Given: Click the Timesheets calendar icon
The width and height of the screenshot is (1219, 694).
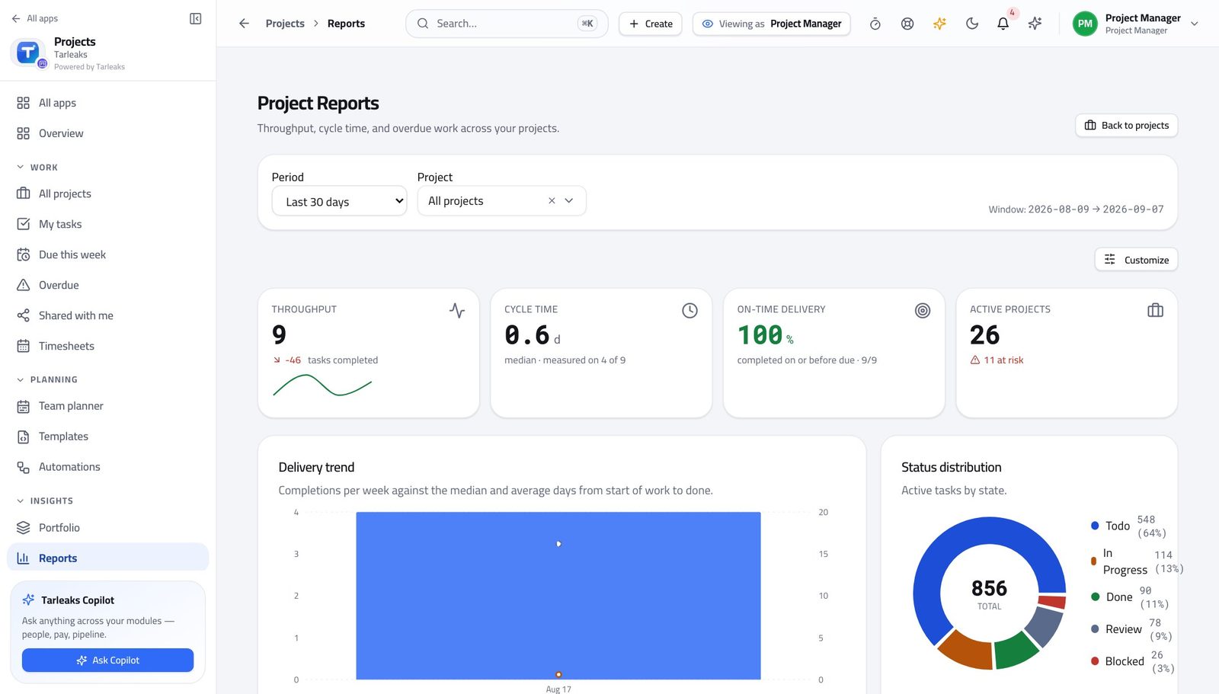Looking at the screenshot, I should coord(24,346).
